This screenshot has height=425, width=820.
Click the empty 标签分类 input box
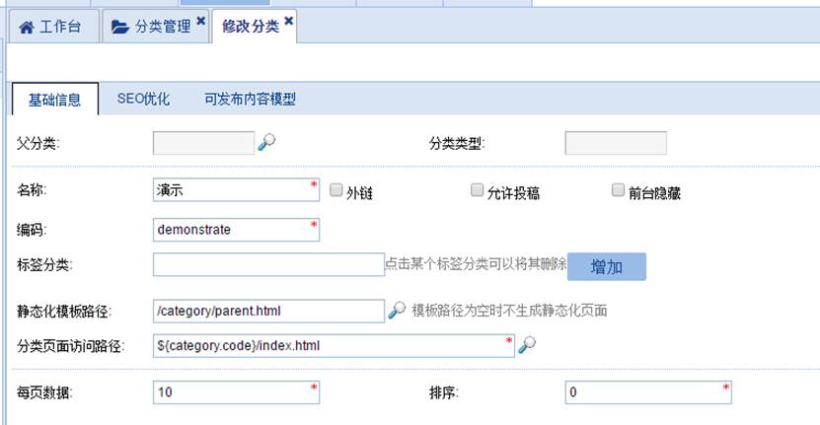[267, 264]
